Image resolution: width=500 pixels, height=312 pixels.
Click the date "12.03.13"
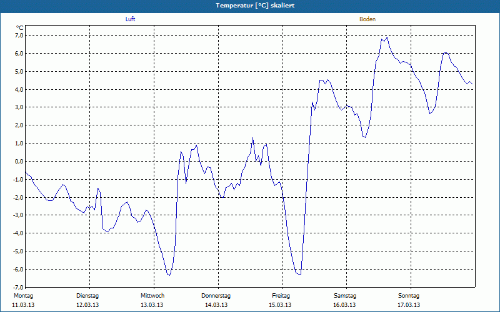click(87, 305)
